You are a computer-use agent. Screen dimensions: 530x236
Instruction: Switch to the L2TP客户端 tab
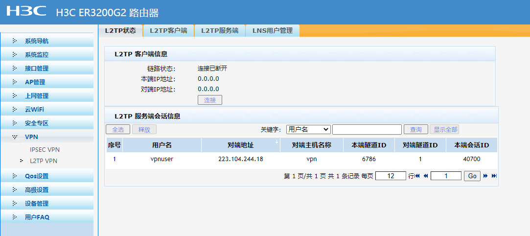pyautogui.click(x=168, y=30)
